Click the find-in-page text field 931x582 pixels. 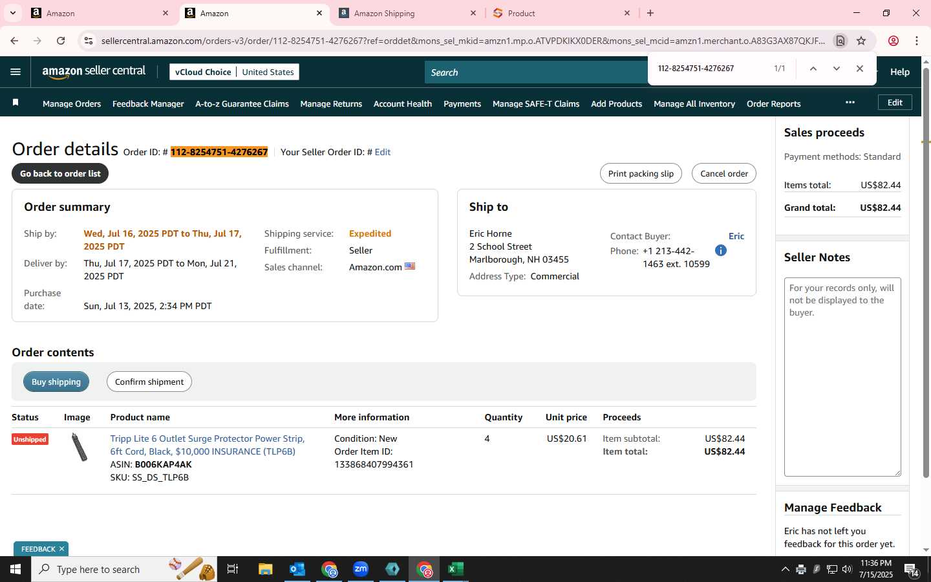coord(710,69)
